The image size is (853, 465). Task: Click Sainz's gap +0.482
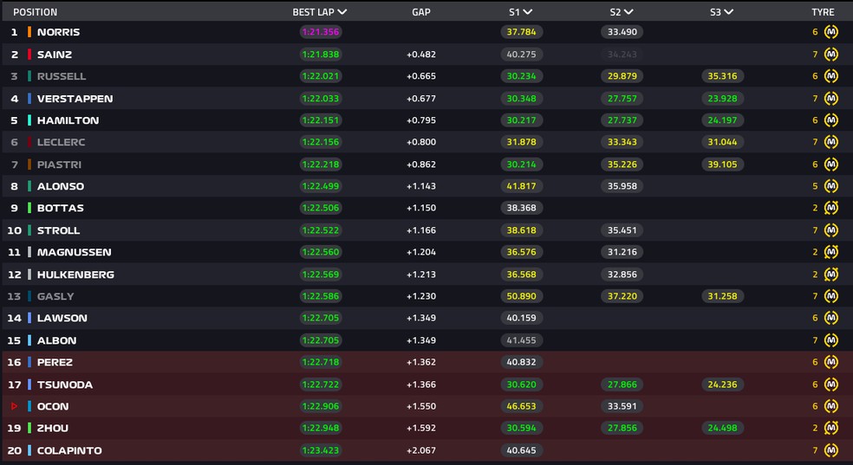tap(421, 55)
